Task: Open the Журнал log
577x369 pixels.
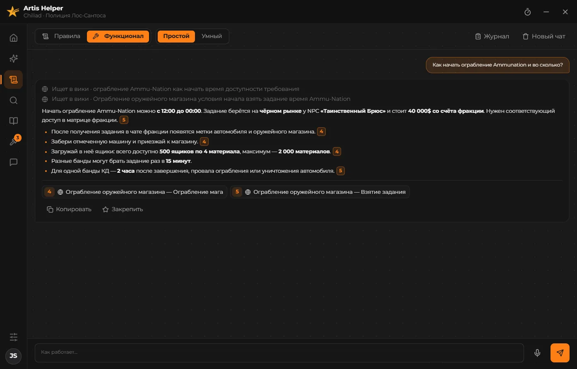Action: tap(492, 36)
